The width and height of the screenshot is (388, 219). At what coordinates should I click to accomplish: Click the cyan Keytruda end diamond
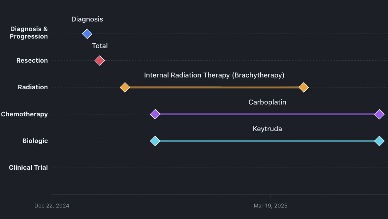pos(379,141)
